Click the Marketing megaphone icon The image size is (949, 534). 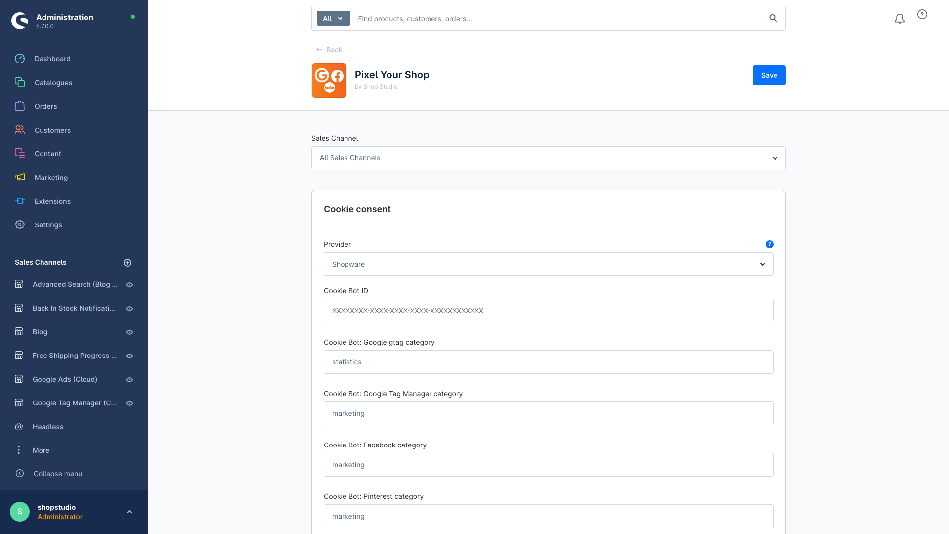point(20,178)
